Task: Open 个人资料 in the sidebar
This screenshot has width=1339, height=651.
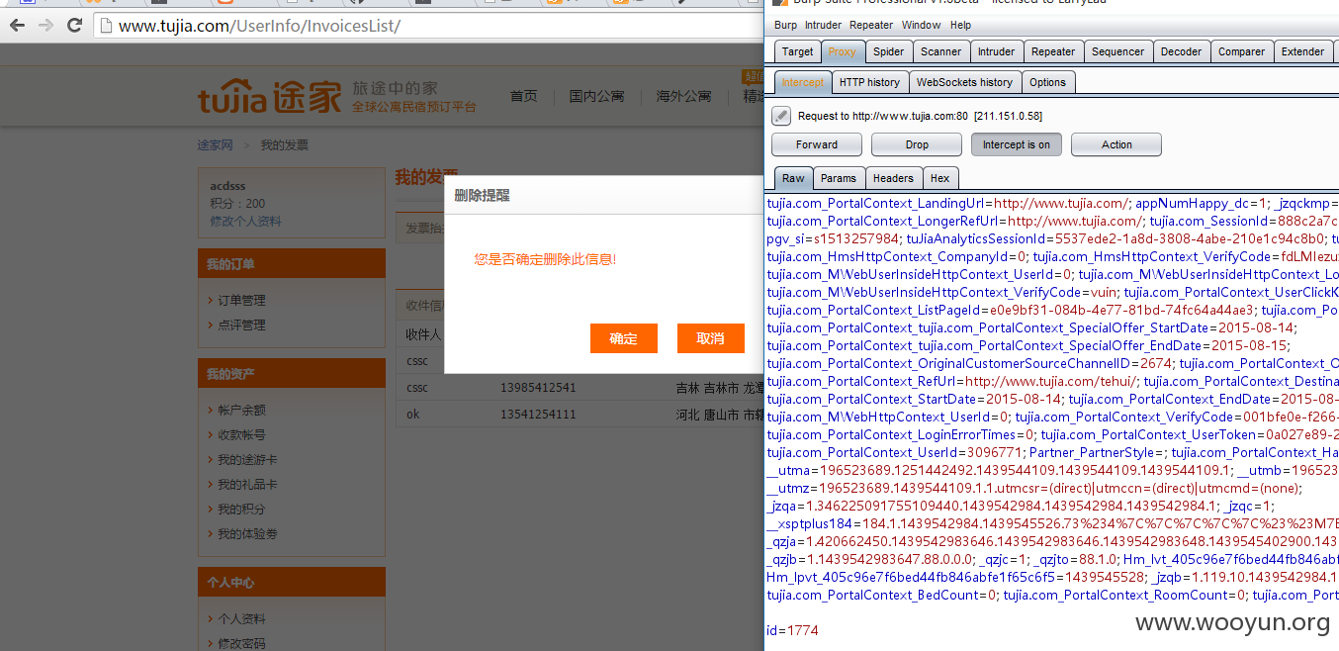Action: (241, 619)
